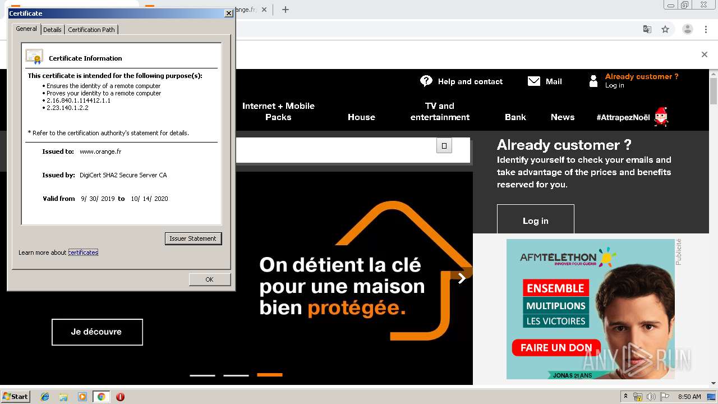Click Chrome icon on taskbar
718x404 pixels.
point(101,397)
